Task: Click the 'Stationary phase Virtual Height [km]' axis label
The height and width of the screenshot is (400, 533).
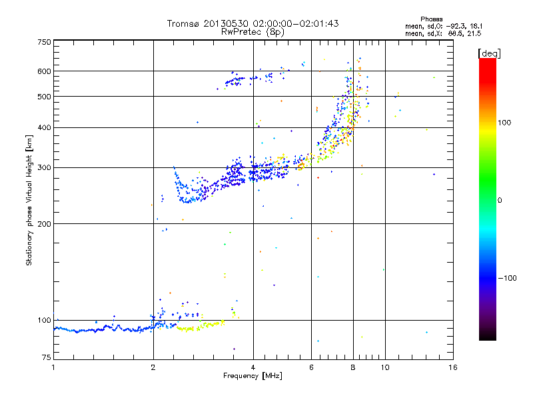Action: (x=29, y=200)
